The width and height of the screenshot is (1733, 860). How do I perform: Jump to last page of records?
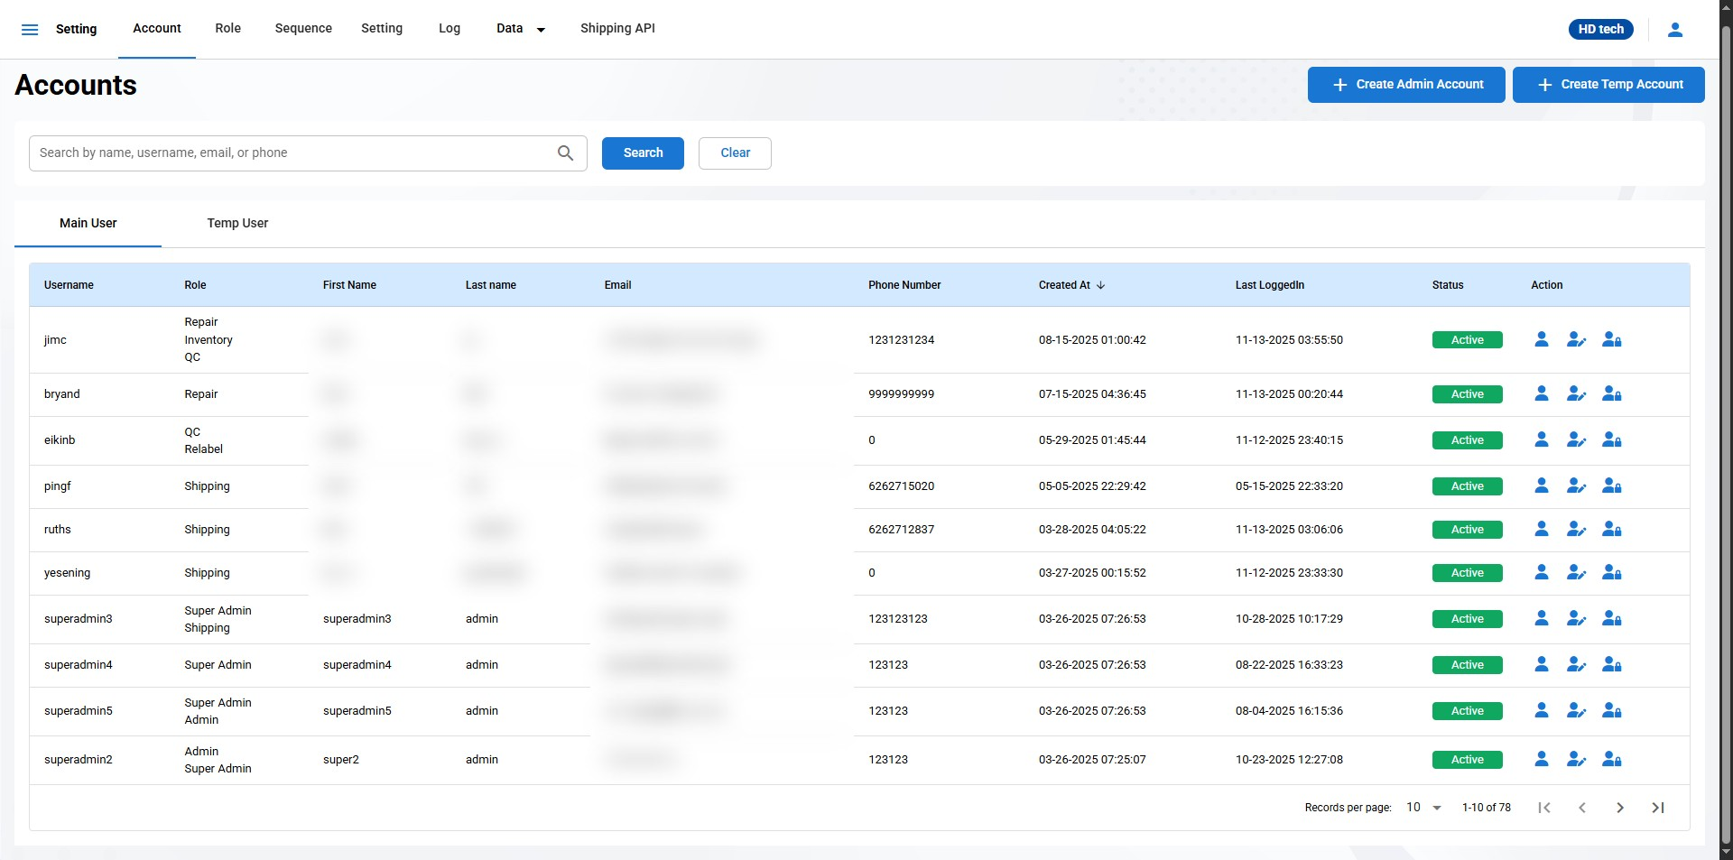point(1657,808)
